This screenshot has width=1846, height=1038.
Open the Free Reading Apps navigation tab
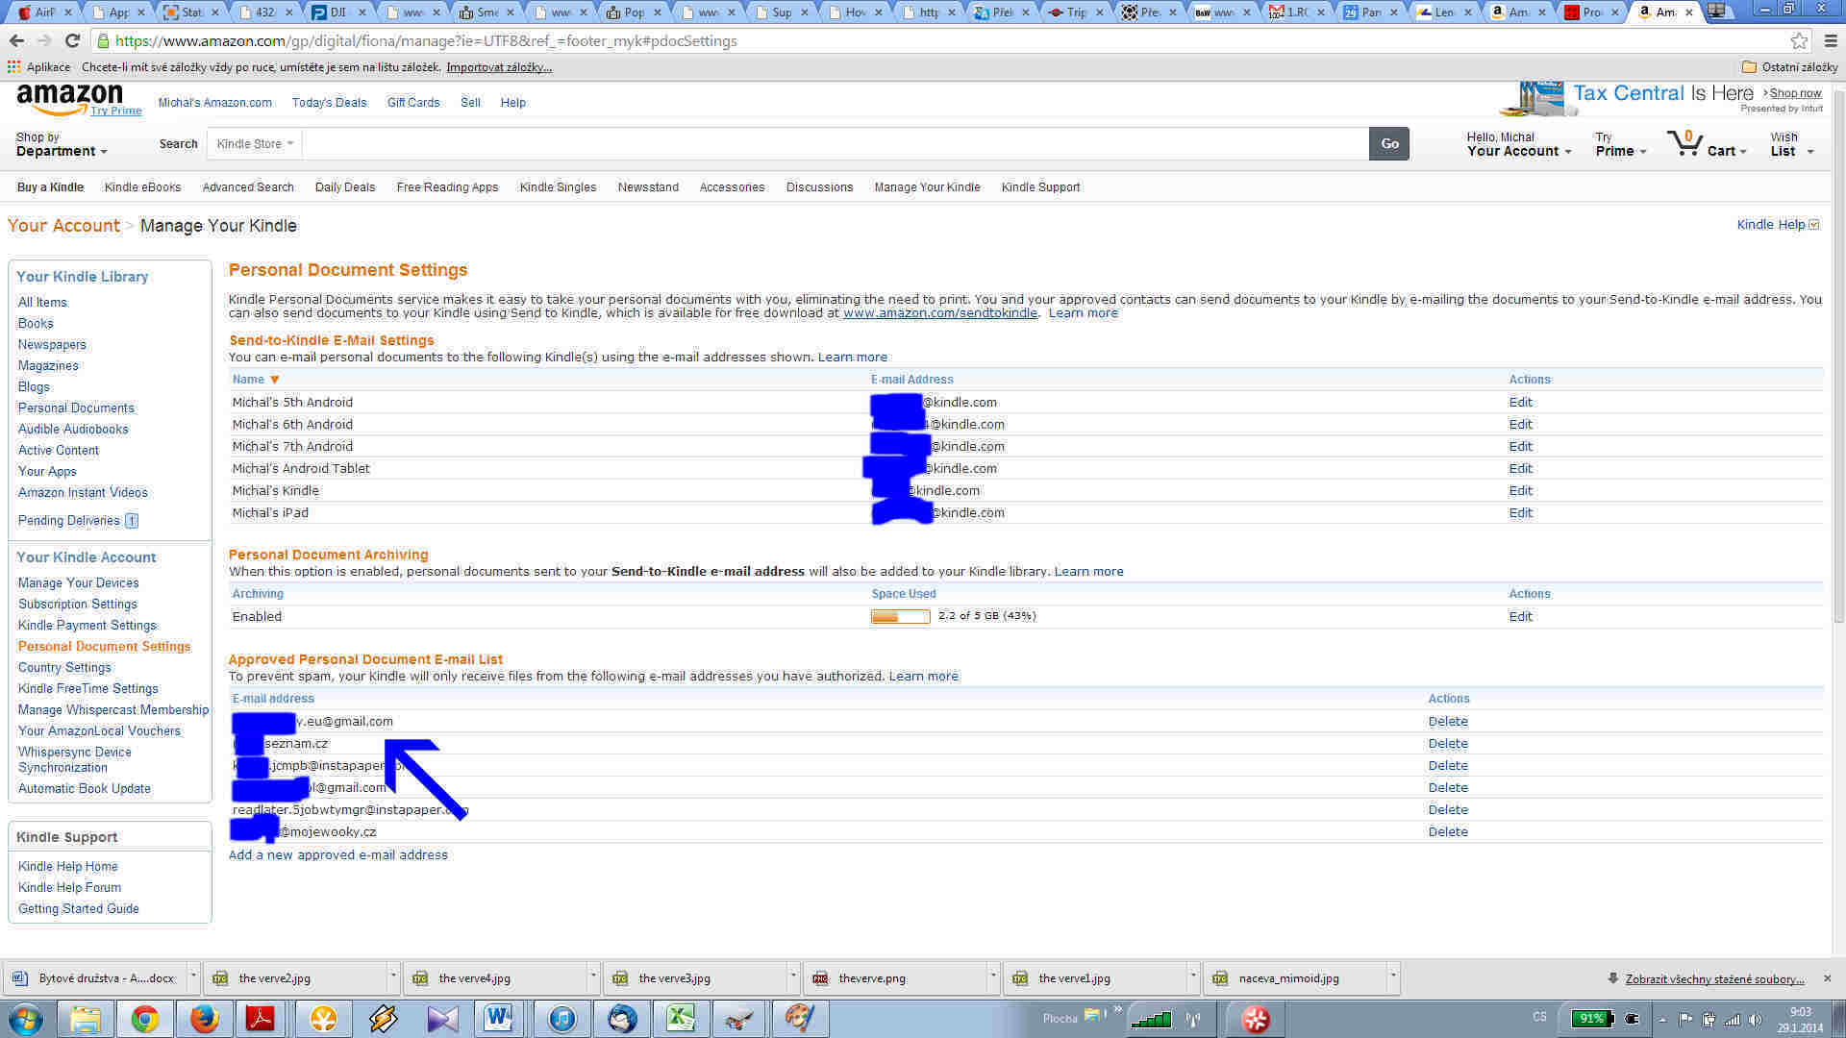[x=447, y=187]
